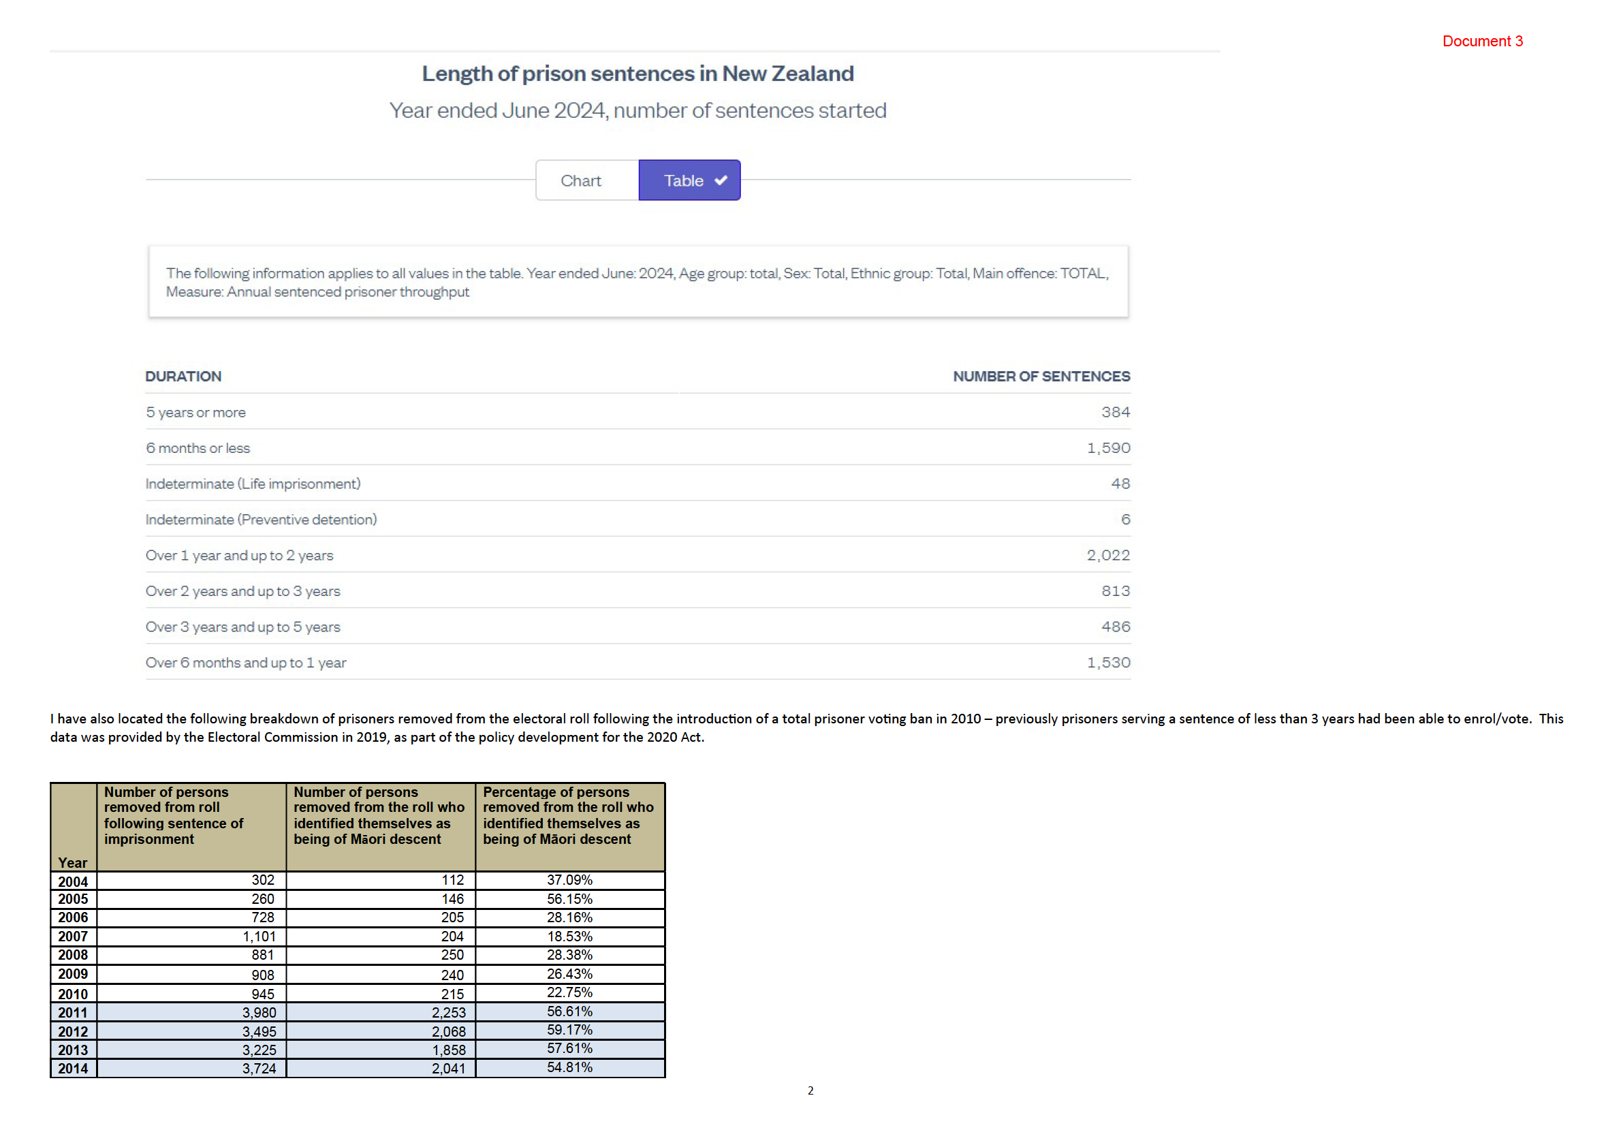Click the value 2,022
The height and width of the screenshot is (1147, 1621).
tap(1108, 555)
